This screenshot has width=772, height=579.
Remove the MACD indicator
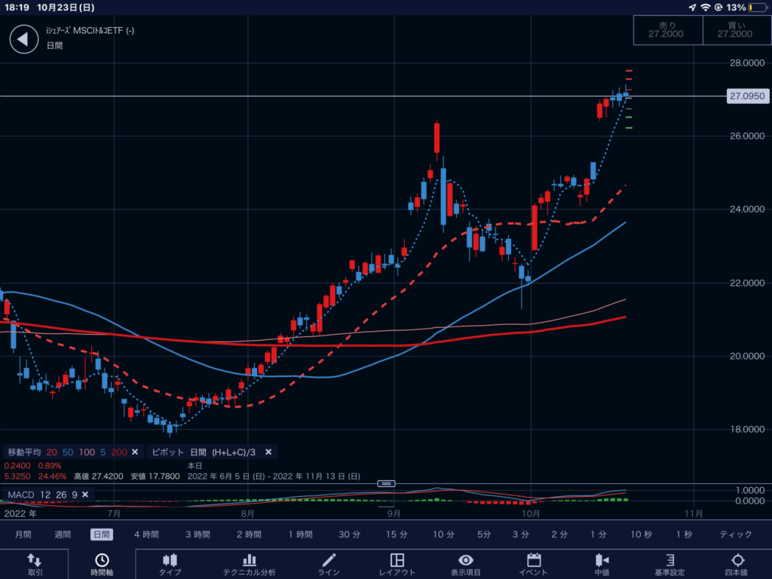tap(85, 495)
